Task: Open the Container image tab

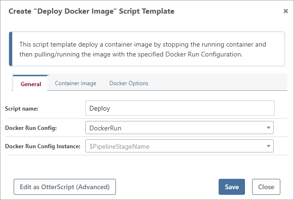Action: point(75,83)
